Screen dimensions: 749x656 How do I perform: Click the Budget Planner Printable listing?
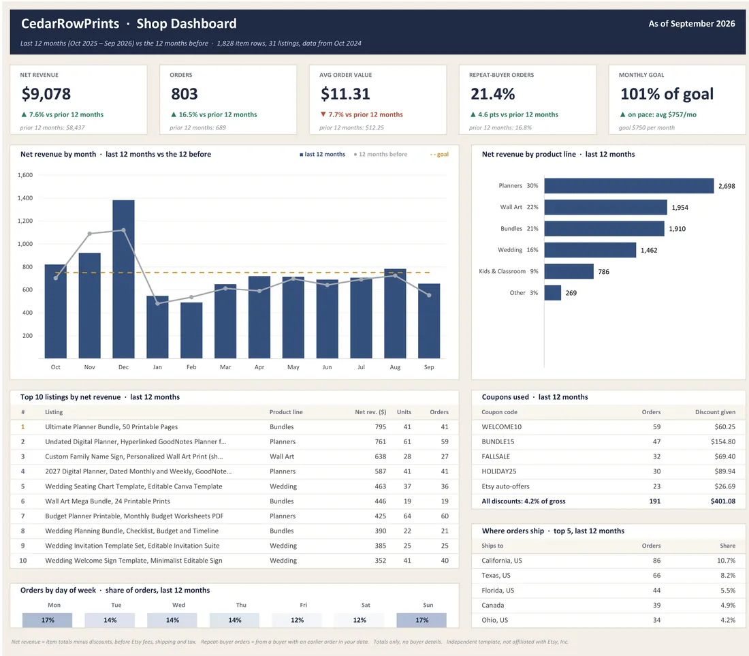[x=134, y=516]
